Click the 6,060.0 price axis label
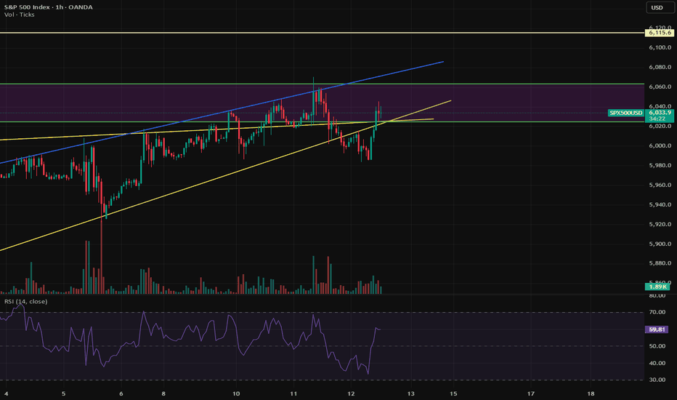The image size is (677, 400). tap(660, 87)
